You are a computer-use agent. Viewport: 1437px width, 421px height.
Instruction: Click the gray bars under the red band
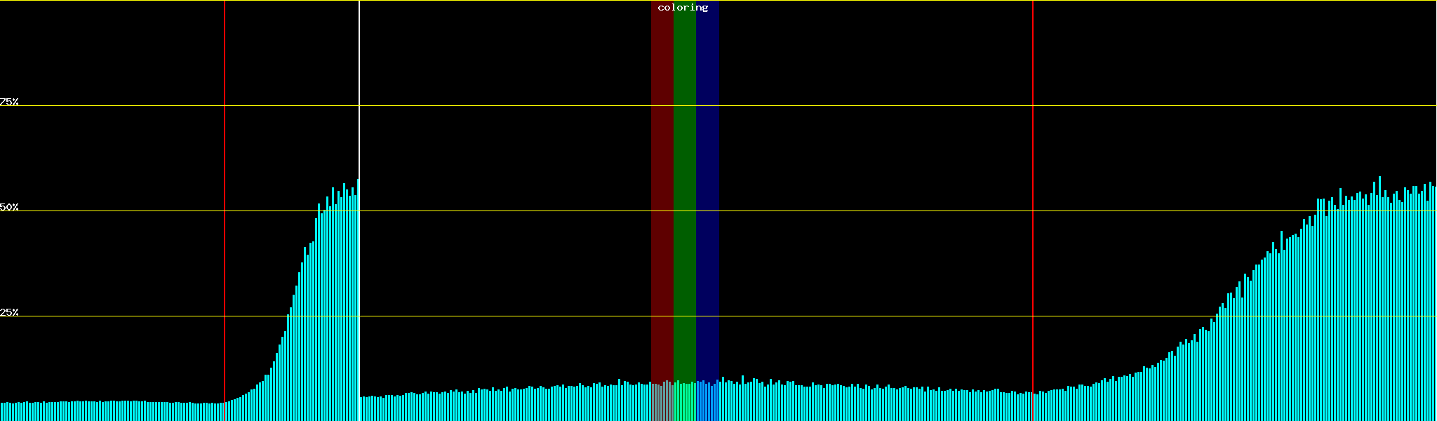662,403
